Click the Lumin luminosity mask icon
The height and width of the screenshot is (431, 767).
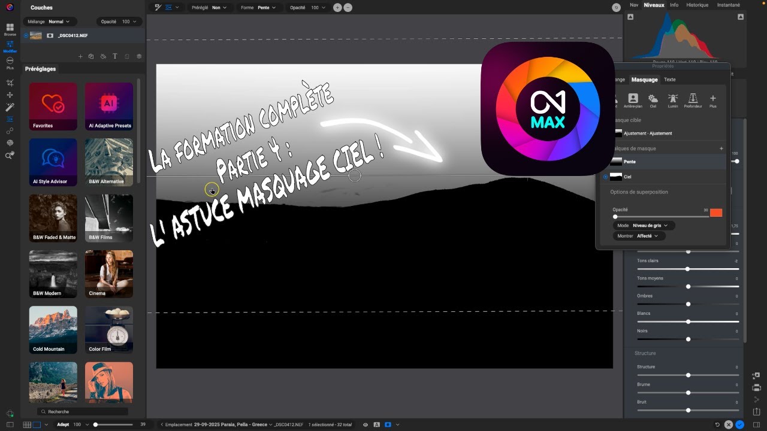(673, 101)
